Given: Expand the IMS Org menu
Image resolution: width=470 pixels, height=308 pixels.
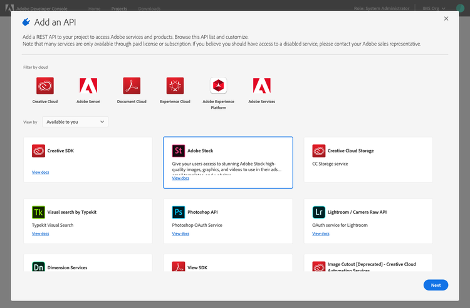Looking at the screenshot, I should (x=434, y=8).
